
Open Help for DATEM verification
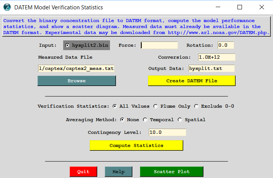tap(118, 172)
